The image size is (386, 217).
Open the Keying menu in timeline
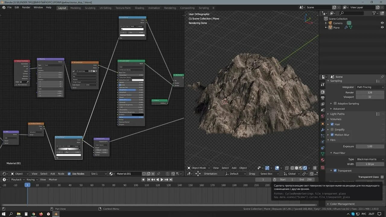click(x=31, y=180)
